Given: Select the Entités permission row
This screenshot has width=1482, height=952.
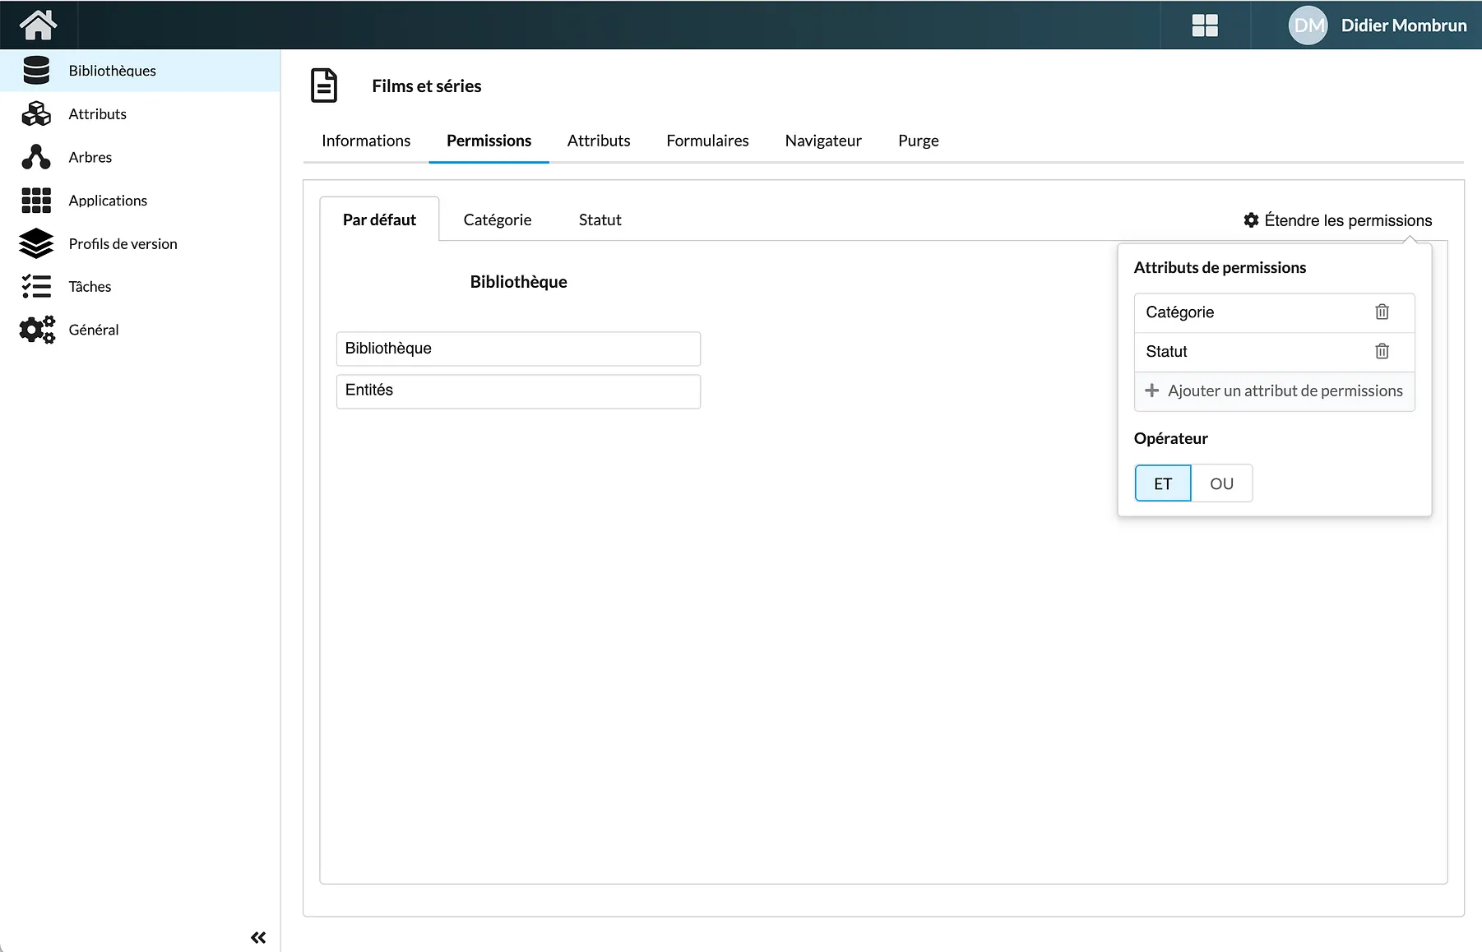Looking at the screenshot, I should [518, 391].
